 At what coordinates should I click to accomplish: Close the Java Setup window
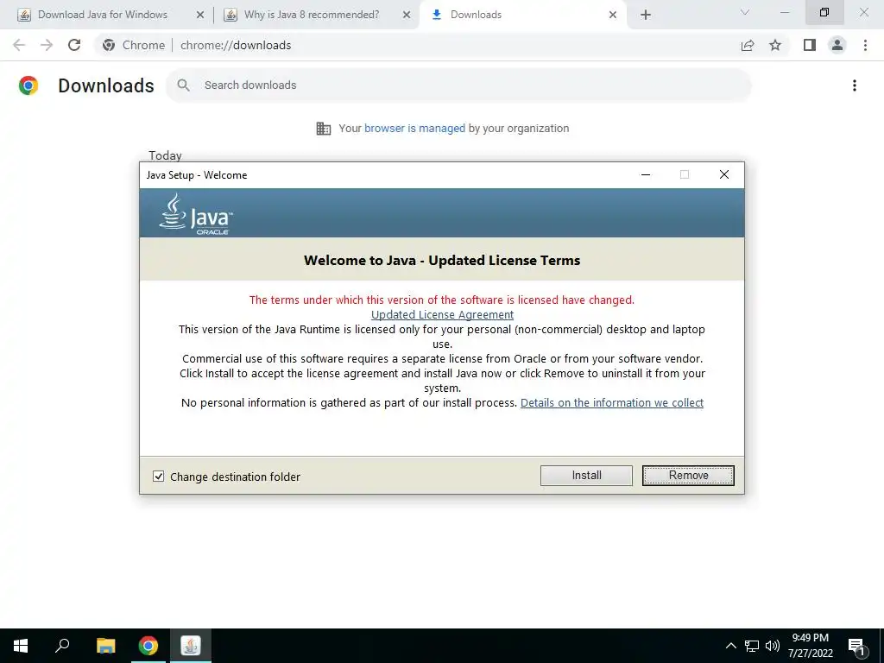pyautogui.click(x=724, y=174)
